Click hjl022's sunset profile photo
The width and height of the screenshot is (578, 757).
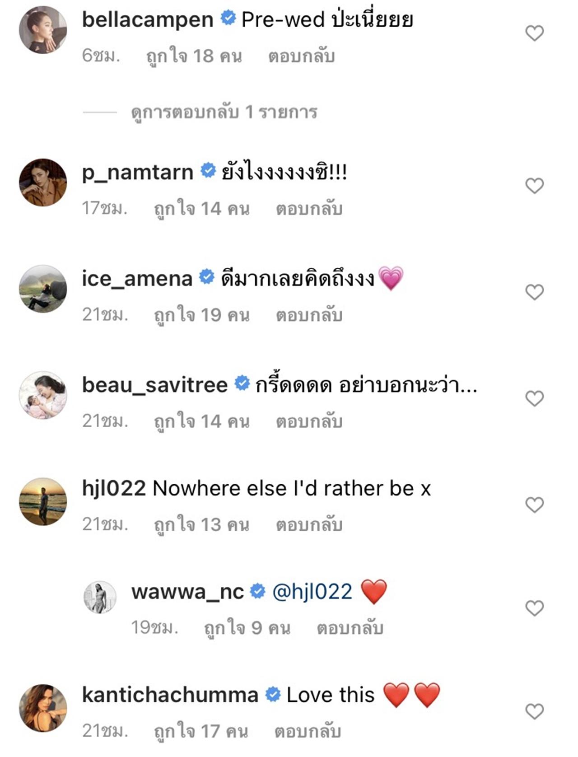[43, 501]
